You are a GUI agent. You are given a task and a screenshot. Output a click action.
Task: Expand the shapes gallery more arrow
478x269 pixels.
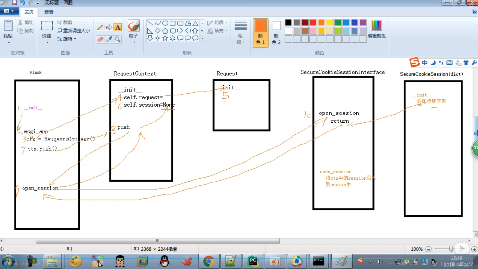pyautogui.click(x=202, y=38)
